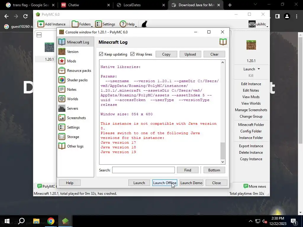Click Copy Instance in right panel
The width and height of the screenshot is (303, 227).
[x=251, y=159]
